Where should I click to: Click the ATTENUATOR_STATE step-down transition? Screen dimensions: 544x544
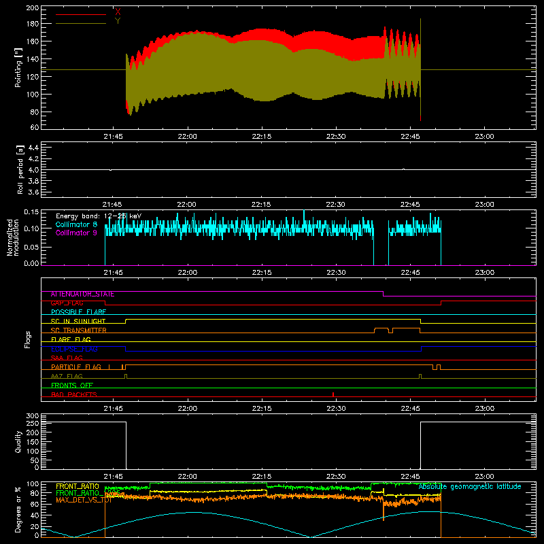click(x=384, y=294)
